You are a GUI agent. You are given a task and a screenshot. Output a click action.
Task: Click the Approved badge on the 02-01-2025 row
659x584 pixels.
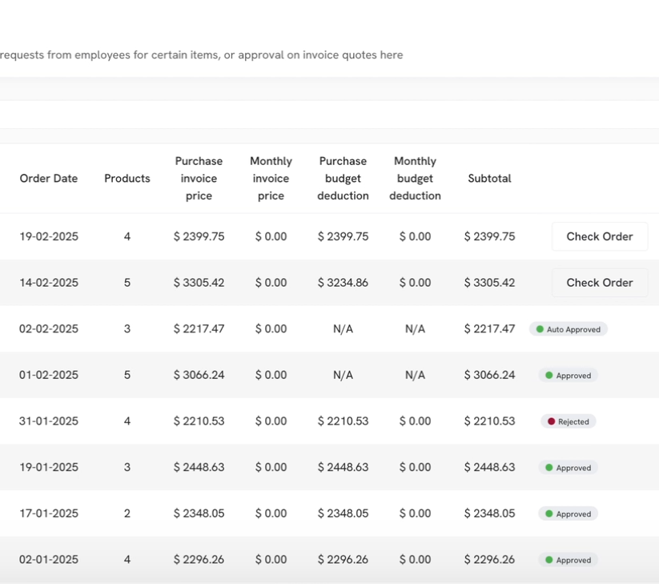[x=568, y=560]
